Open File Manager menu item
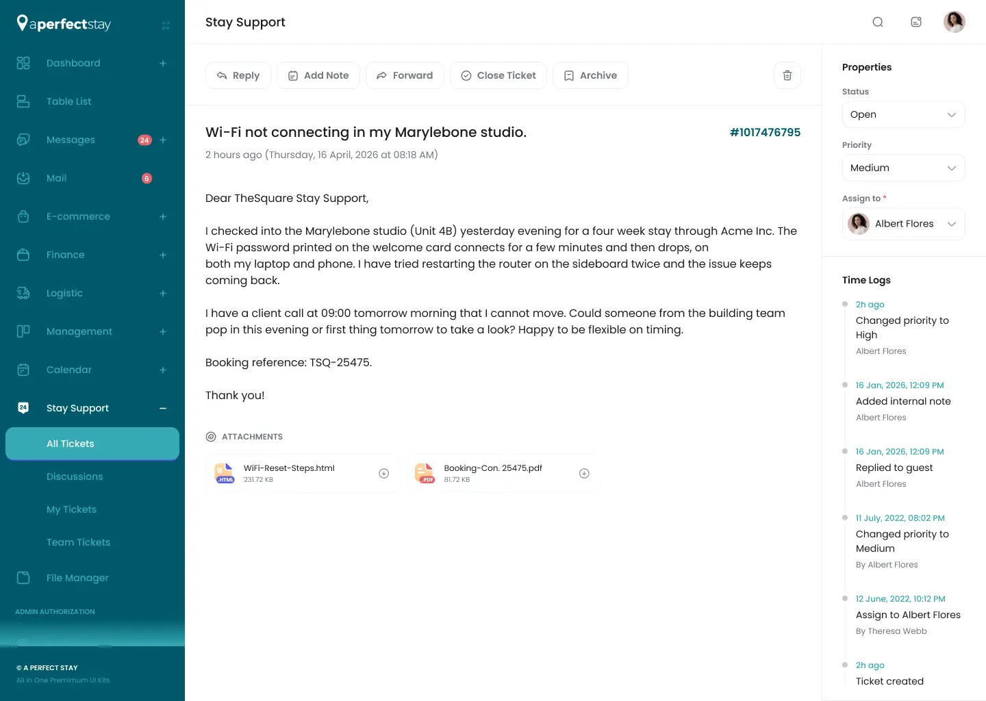The width and height of the screenshot is (986, 701). 77,578
